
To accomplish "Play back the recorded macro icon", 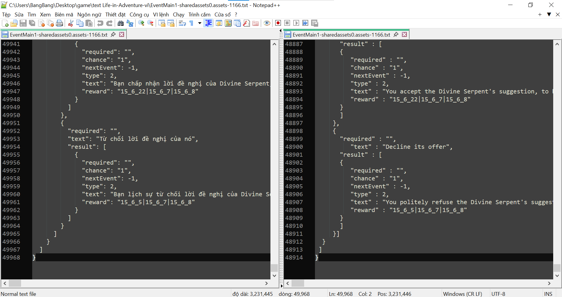I will pyautogui.click(x=296, y=23).
